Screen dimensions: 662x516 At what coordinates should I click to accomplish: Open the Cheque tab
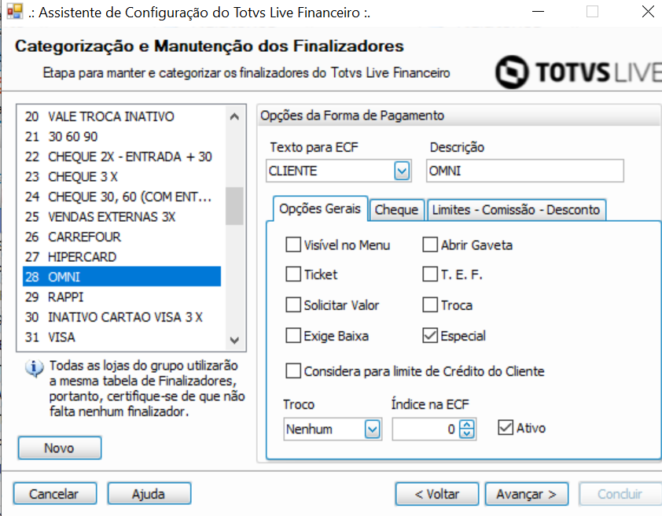pyautogui.click(x=396, y=210)
